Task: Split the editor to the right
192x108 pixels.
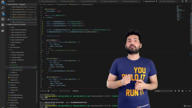Action: [x=186, y=1]
